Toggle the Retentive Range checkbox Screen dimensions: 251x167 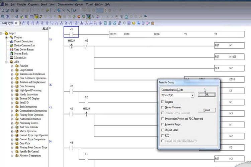[x=163, y=124]
